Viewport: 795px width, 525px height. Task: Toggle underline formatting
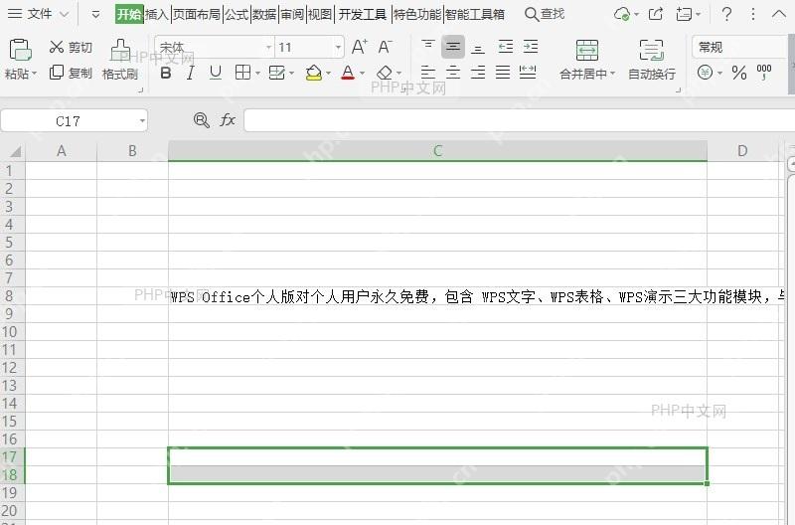pos(215,73)
